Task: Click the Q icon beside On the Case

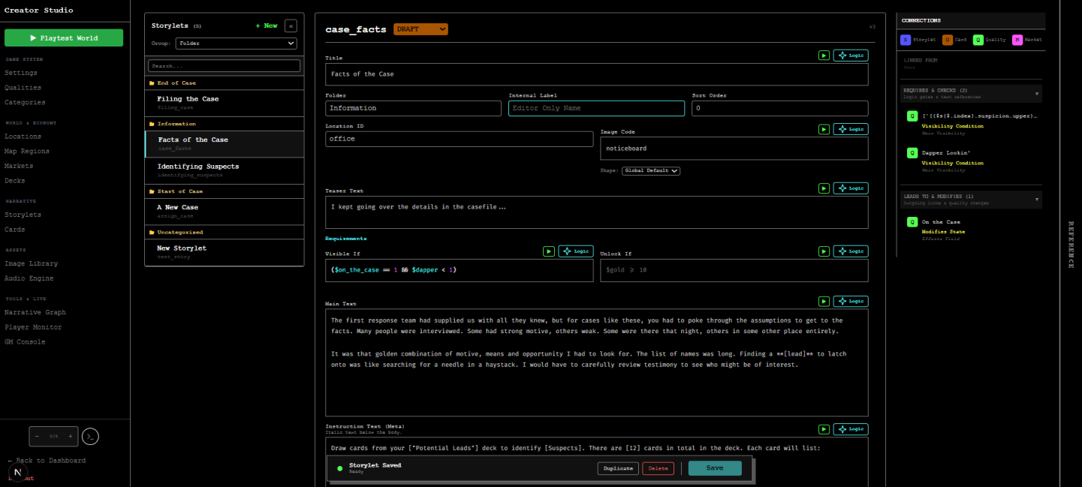Action: point(912,222)
